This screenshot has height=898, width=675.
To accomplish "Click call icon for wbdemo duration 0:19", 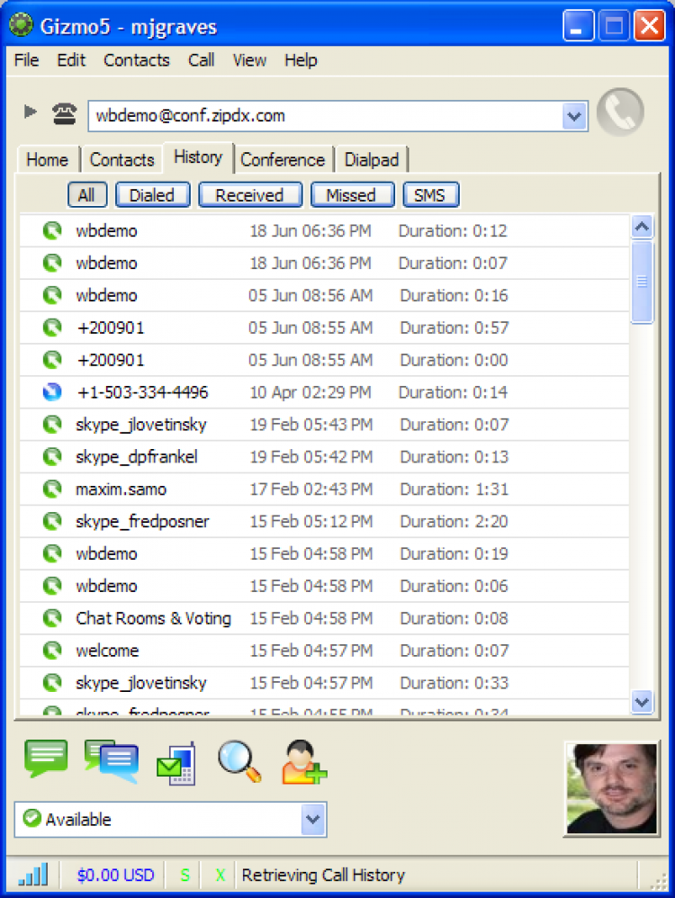I will click(52, 553).
